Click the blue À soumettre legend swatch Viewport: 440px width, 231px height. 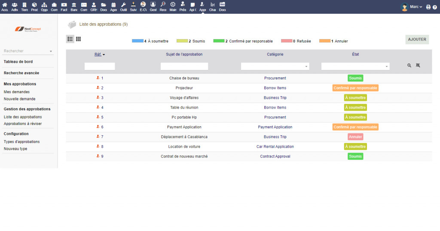(x=137, y=41)
